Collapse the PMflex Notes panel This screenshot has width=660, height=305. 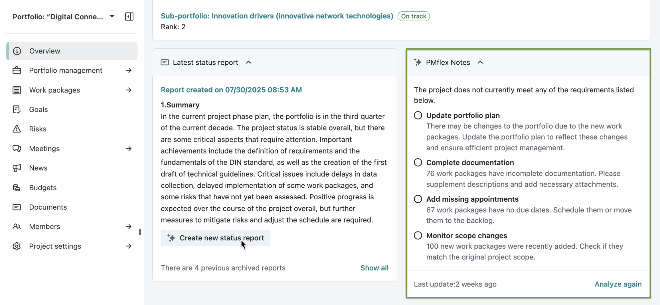pos(480,62)
